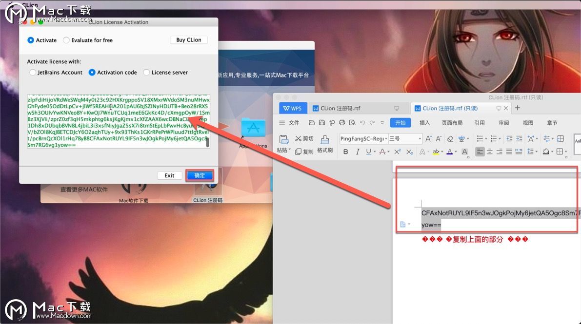Align paragraph to the right
The height and width of the screenshot is (324, 581).
point(500,152)
